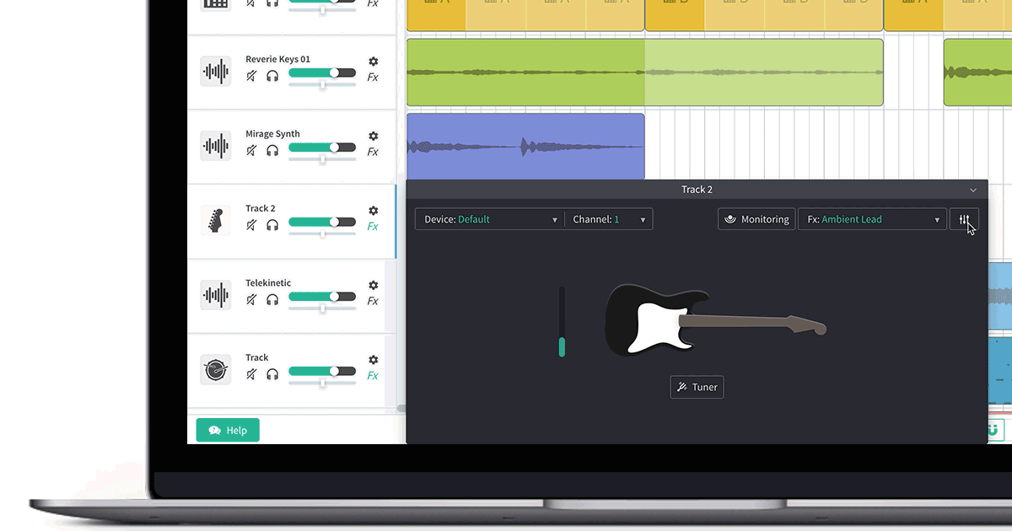1012x531 pixels.
Task: Click the Track 2 panel title bar
Action: pyautogui.click(x=697, y=189)
